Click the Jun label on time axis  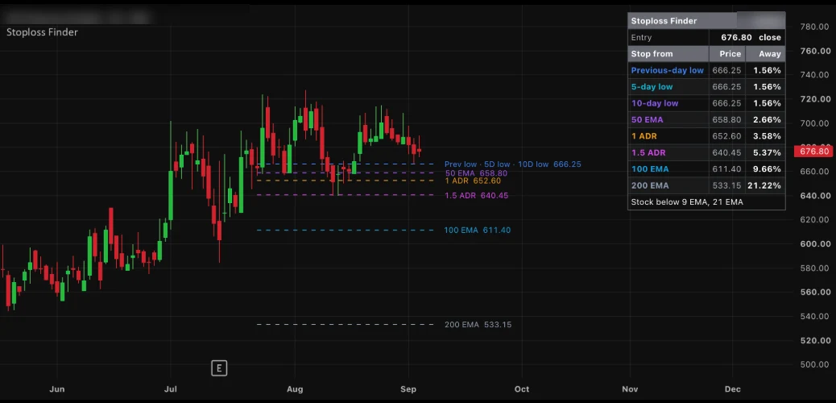(57, 389)
